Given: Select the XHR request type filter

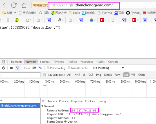Looking at the screenshot, I should 77,75.
